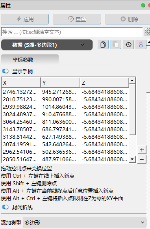Click the search properties input field

(72, 32)
